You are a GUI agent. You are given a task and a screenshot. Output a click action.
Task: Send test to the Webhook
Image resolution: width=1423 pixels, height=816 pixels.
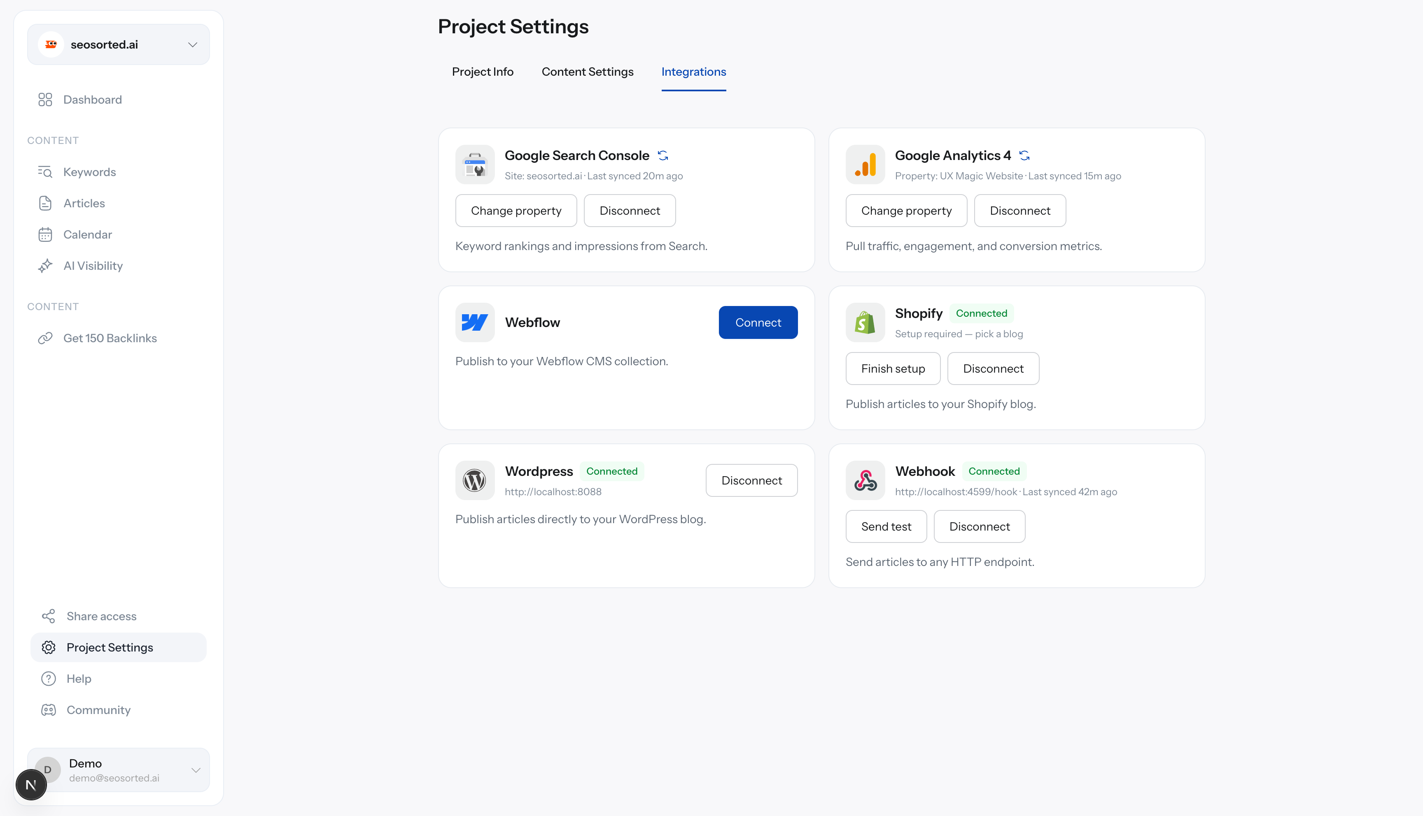pyautogui.click(x=886, y=526)
